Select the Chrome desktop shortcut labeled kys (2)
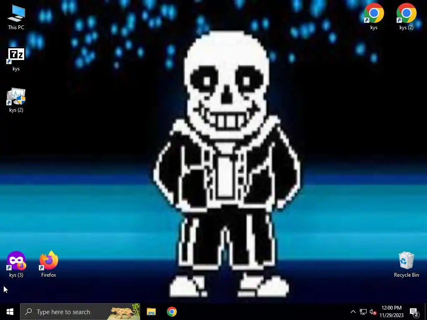 click(406, 16)
